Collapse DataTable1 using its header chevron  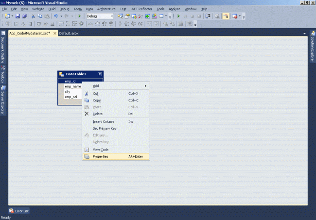click(x=100, y=74)
